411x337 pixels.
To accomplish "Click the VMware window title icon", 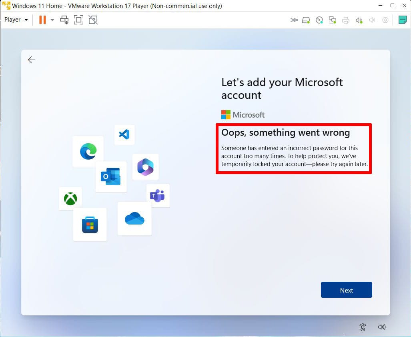I will point(6,6).
